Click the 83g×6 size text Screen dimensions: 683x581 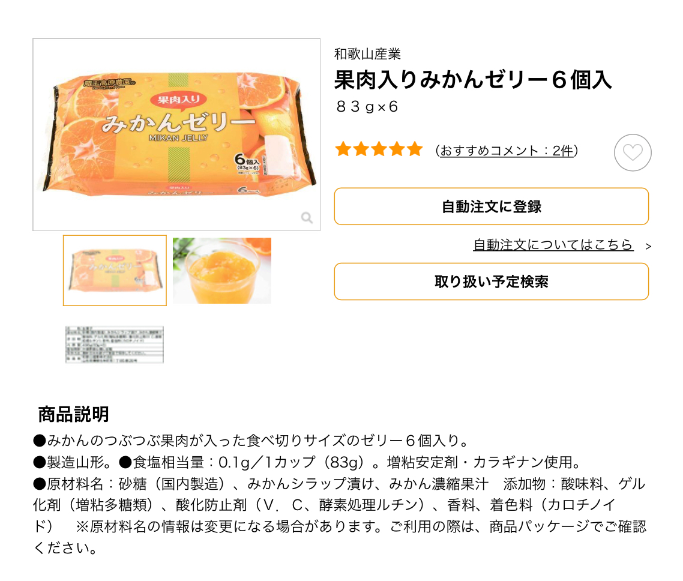click(x=367, y=107)
